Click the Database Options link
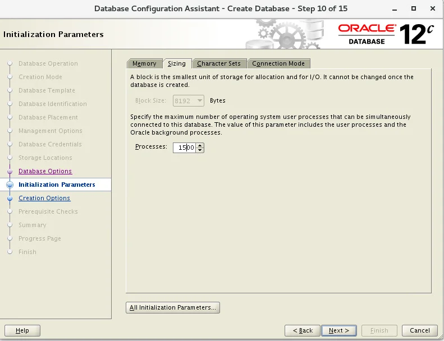 click(x=45, y=171)
